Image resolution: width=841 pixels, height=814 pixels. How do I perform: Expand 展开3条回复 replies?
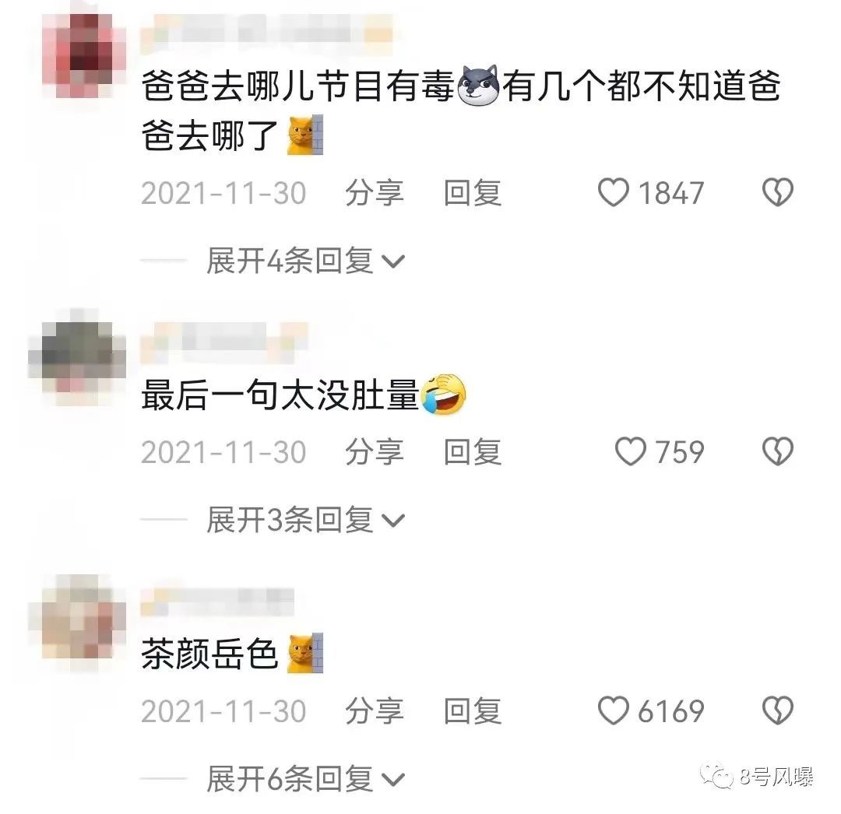[x=305, y=520]
